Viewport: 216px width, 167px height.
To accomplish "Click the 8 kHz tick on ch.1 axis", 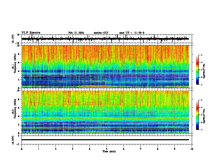I will click(x=19, y=54).
